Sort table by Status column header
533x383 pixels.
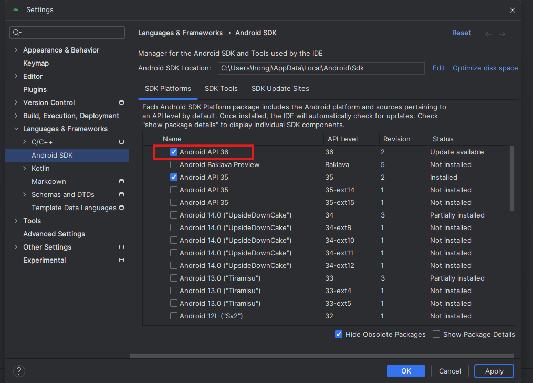472,139
